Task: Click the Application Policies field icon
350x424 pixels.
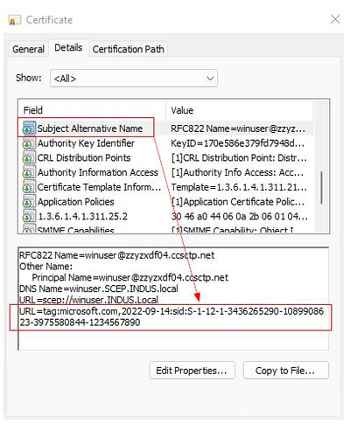Action: click(x=29, y=202)
